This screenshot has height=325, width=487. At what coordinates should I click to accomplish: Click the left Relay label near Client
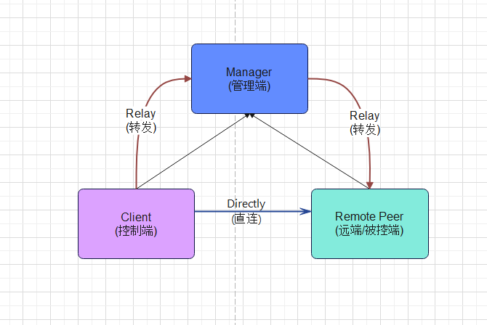[140, 114]
